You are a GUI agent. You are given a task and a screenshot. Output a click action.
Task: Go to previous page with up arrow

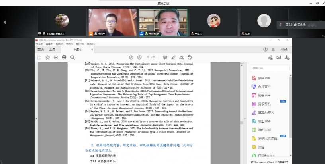point(131,58)
